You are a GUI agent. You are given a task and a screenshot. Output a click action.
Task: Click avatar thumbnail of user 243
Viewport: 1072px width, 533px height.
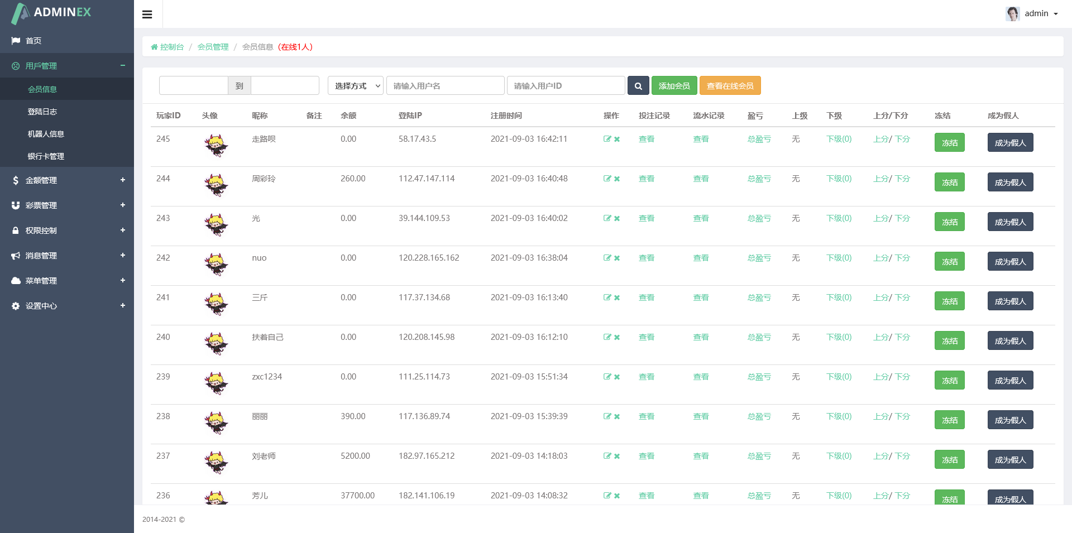216,224
